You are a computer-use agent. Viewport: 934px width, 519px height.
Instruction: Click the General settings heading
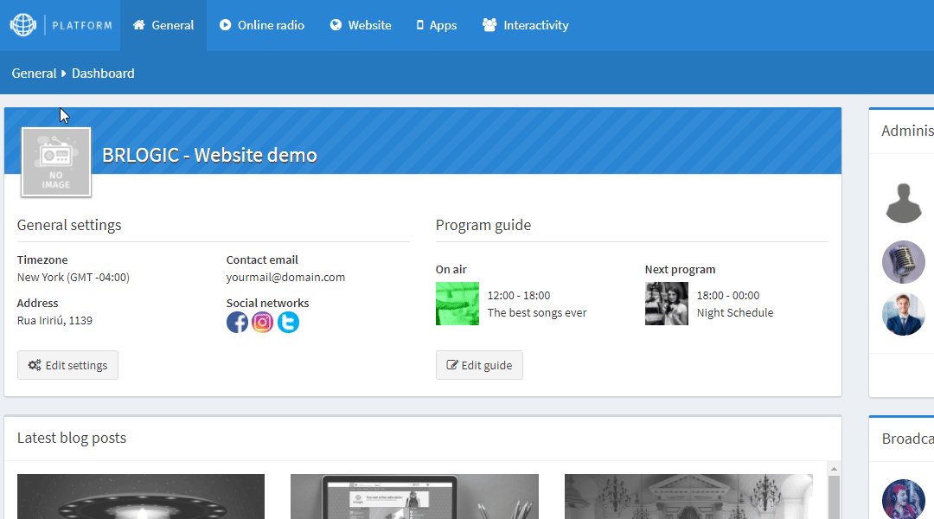(x=69, y=225)
